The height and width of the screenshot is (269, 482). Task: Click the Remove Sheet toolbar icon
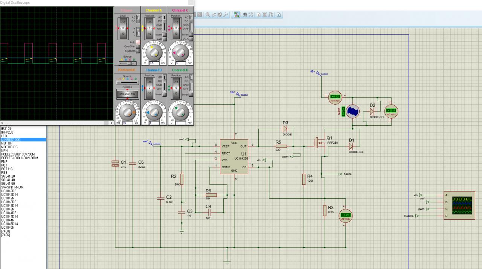point(265,15)
